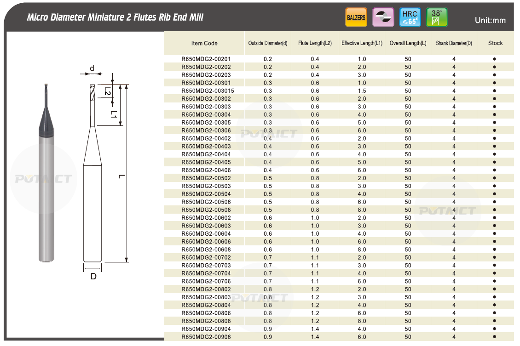The image size is (520, 346).
Task: Select item code R650MDG2-00306
Action: click(x=206, y=130)
